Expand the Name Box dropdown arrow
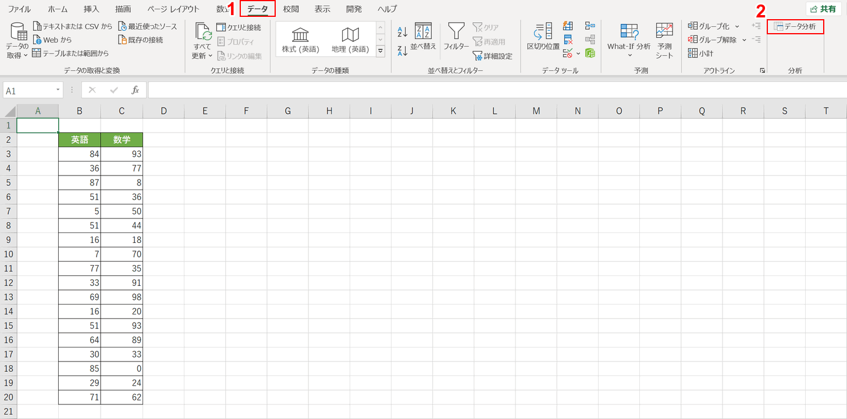Image resolution: width=847 pixels, height=419 pixels. [58, 90]
